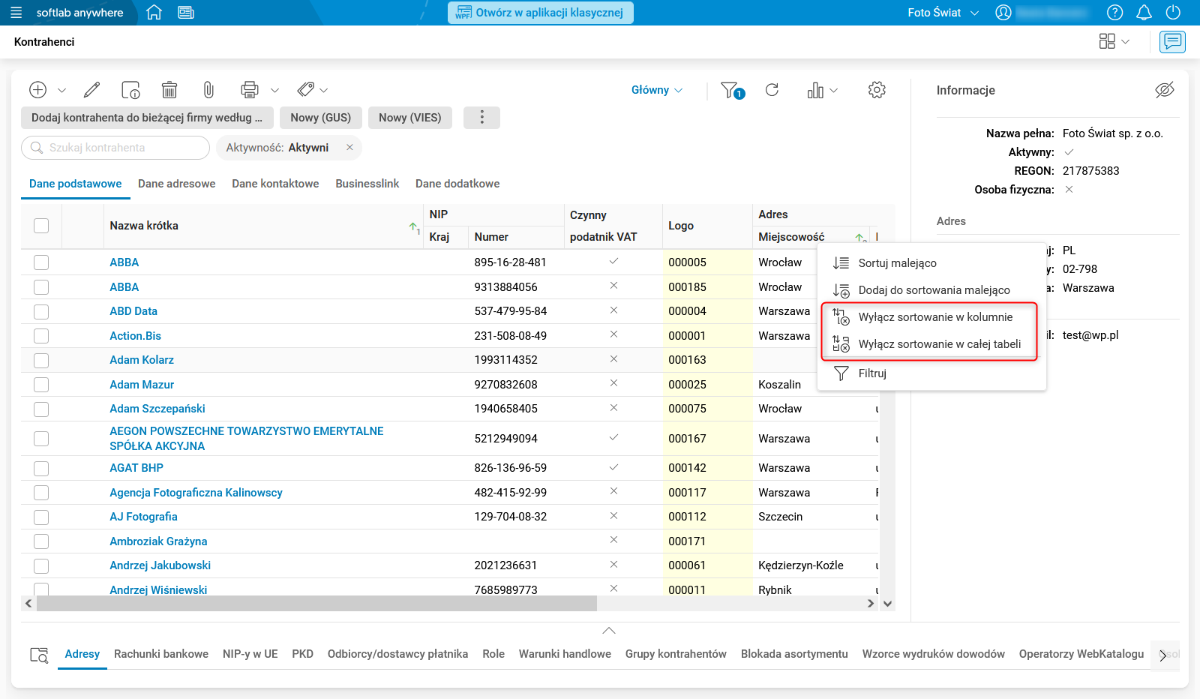Click Otwórz w aplikacji klasycznej button

point(541,13)
